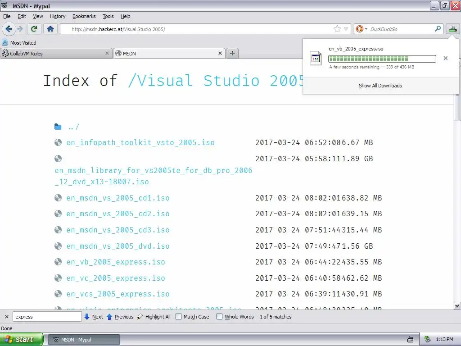Download en_infopath_toolkit_vsto_2005.iso
The image size is (461, 346).
[x=140, y=142]
